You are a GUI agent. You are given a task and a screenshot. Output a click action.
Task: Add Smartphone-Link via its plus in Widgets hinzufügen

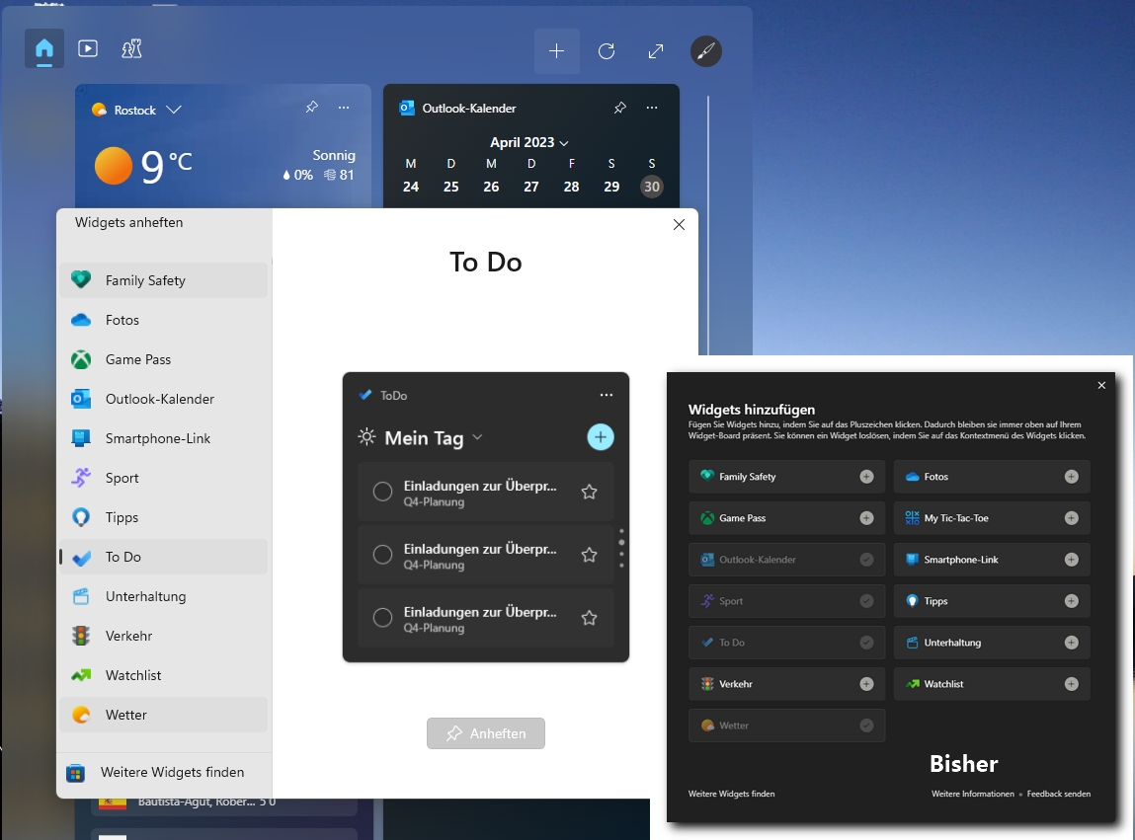click(1072, 560)
